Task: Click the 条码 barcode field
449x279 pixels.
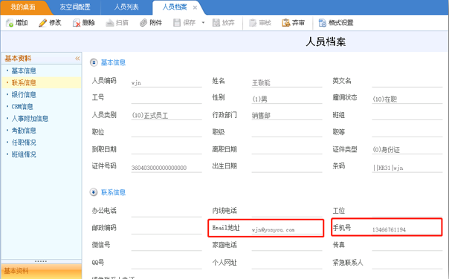Action: [x=407, y=168]
